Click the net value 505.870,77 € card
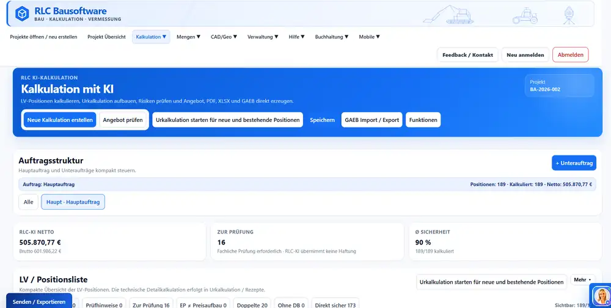Screen dimensions: 611x308 click(109, 242)
